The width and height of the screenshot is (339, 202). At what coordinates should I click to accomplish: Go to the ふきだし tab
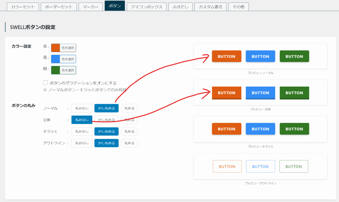180,7
